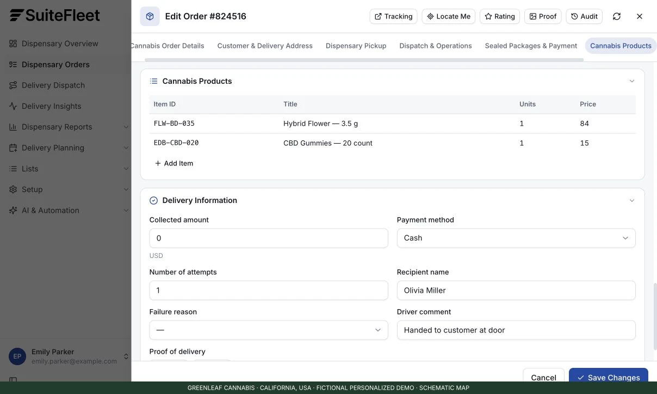Close the Edit Order panel
The width and height of the screenshot is (657, 394).
(640, 16)
